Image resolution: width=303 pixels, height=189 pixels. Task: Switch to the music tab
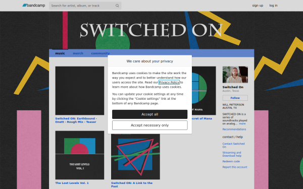(60, 53)
